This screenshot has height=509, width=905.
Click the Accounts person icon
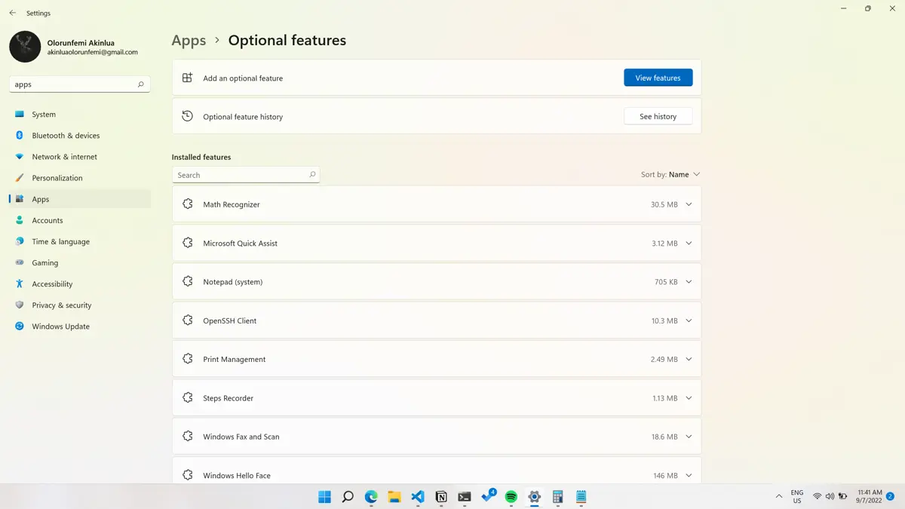pyautogui.click(x=20, y=220)
